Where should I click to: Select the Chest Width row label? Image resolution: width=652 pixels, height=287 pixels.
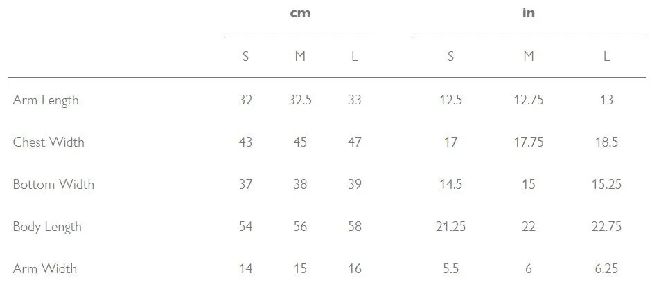pyautogui.click(x=49, y=142)
